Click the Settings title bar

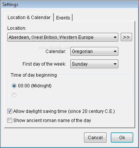(x=69, y=5)
